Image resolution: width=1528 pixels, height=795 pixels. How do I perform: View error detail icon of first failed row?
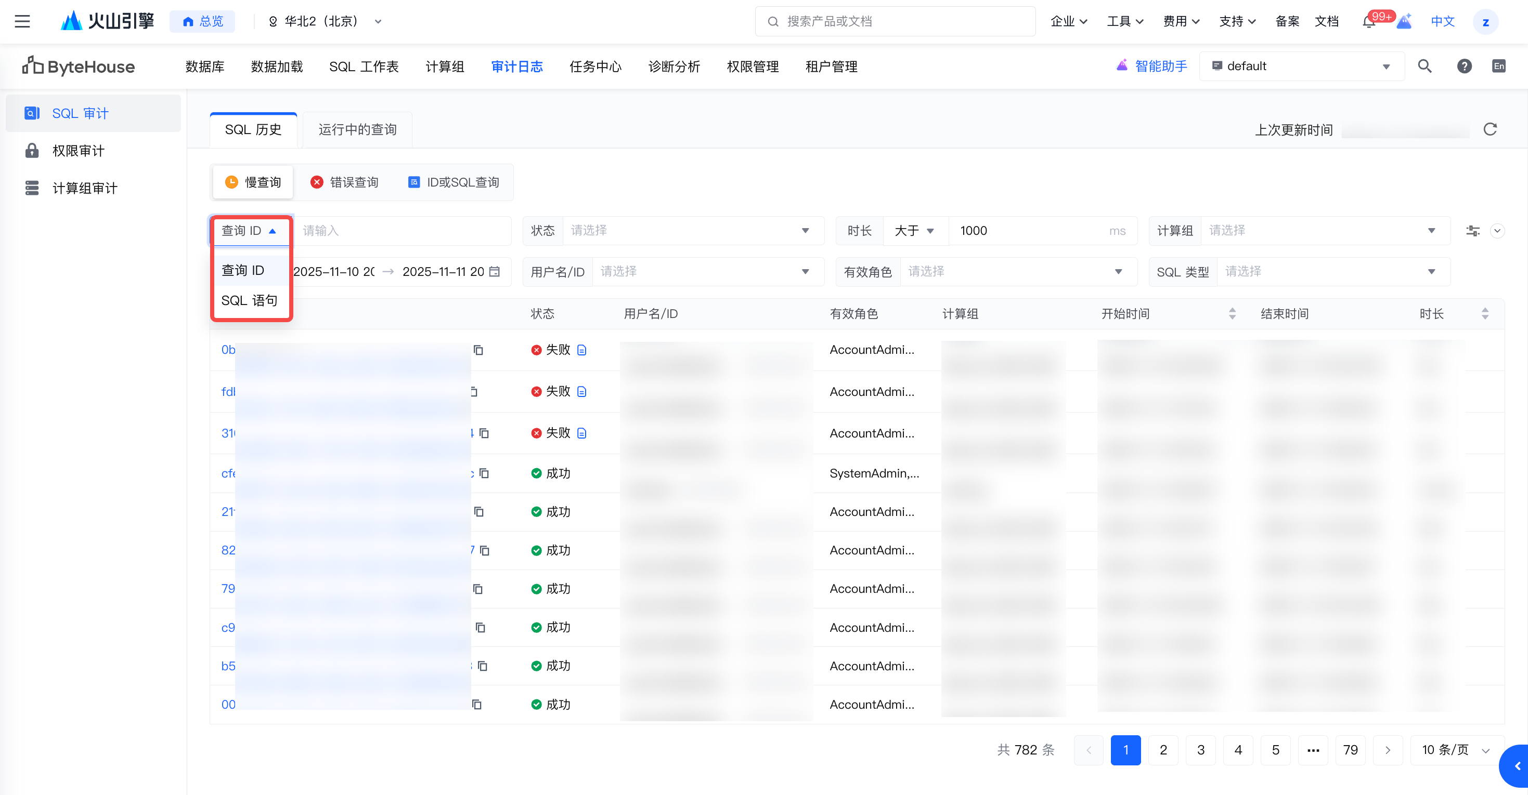click(582, 350)
